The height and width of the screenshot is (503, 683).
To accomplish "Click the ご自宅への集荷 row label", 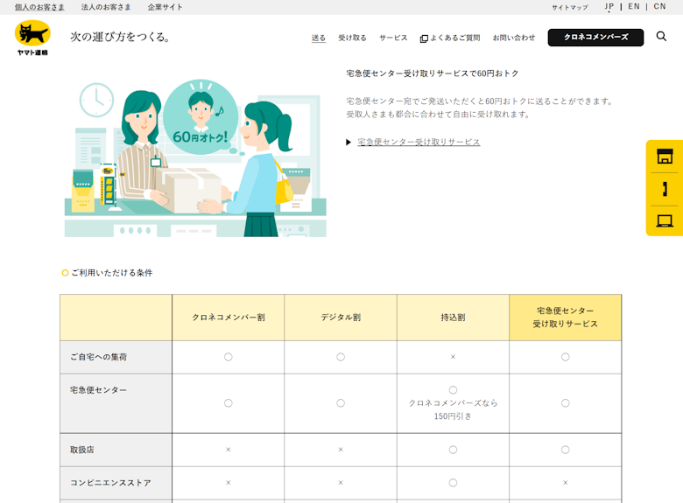I will pos(98,357).
